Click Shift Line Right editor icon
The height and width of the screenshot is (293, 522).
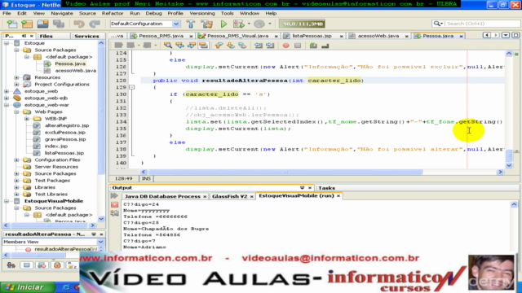[x=270, y=46]
